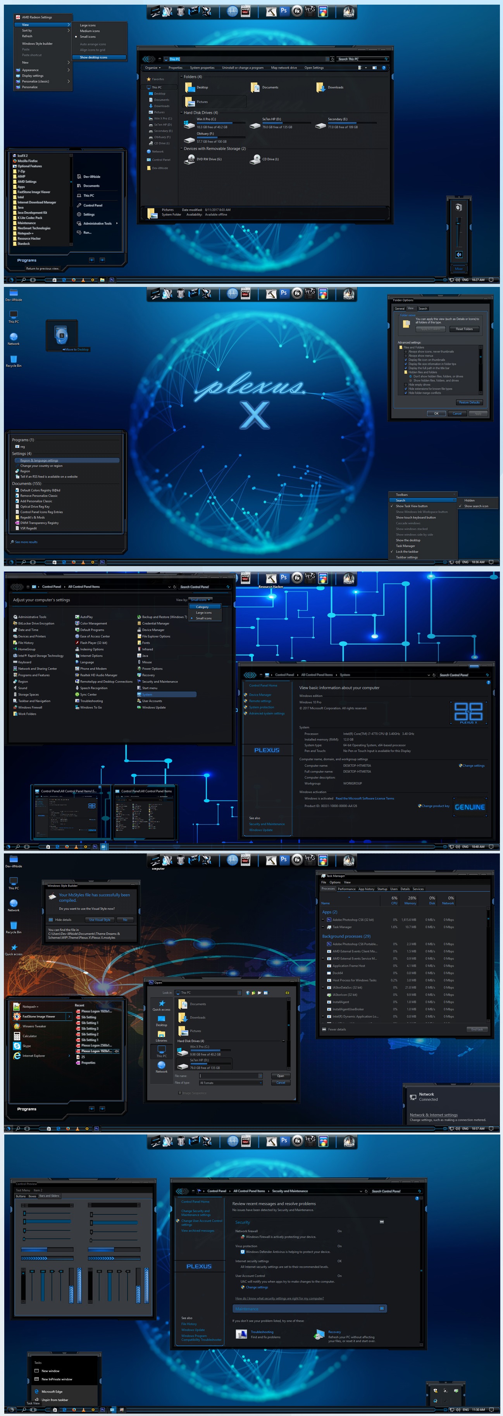Open the dock icon labeled Resource Hacker
This screenshot has height=1416, width=503.
tap(271, 578)
